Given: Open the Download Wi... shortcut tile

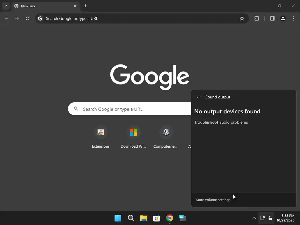Looking at the screenshot, I should point(133,137).
